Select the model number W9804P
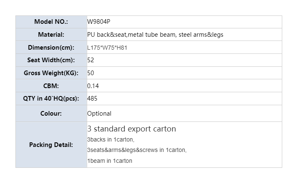This screenshot has height=177, width=301. point(99,22)
